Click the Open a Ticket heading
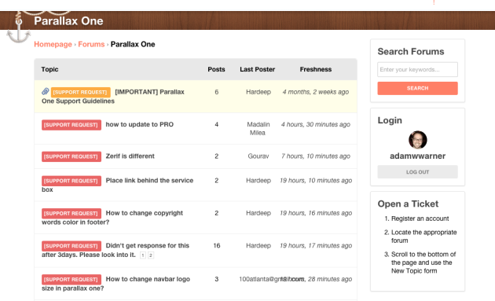495x301 pixels. click(x=408, y=204)
